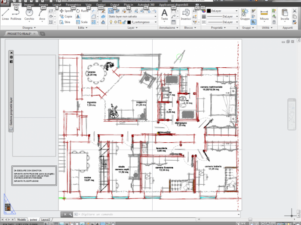Click the fillet tool icon
Viewport: 301px width, 225px height.
93,16
